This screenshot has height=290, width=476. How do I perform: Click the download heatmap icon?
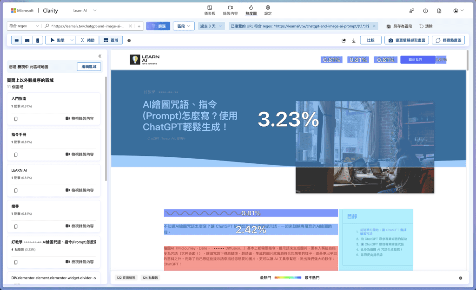click(354, 40)
